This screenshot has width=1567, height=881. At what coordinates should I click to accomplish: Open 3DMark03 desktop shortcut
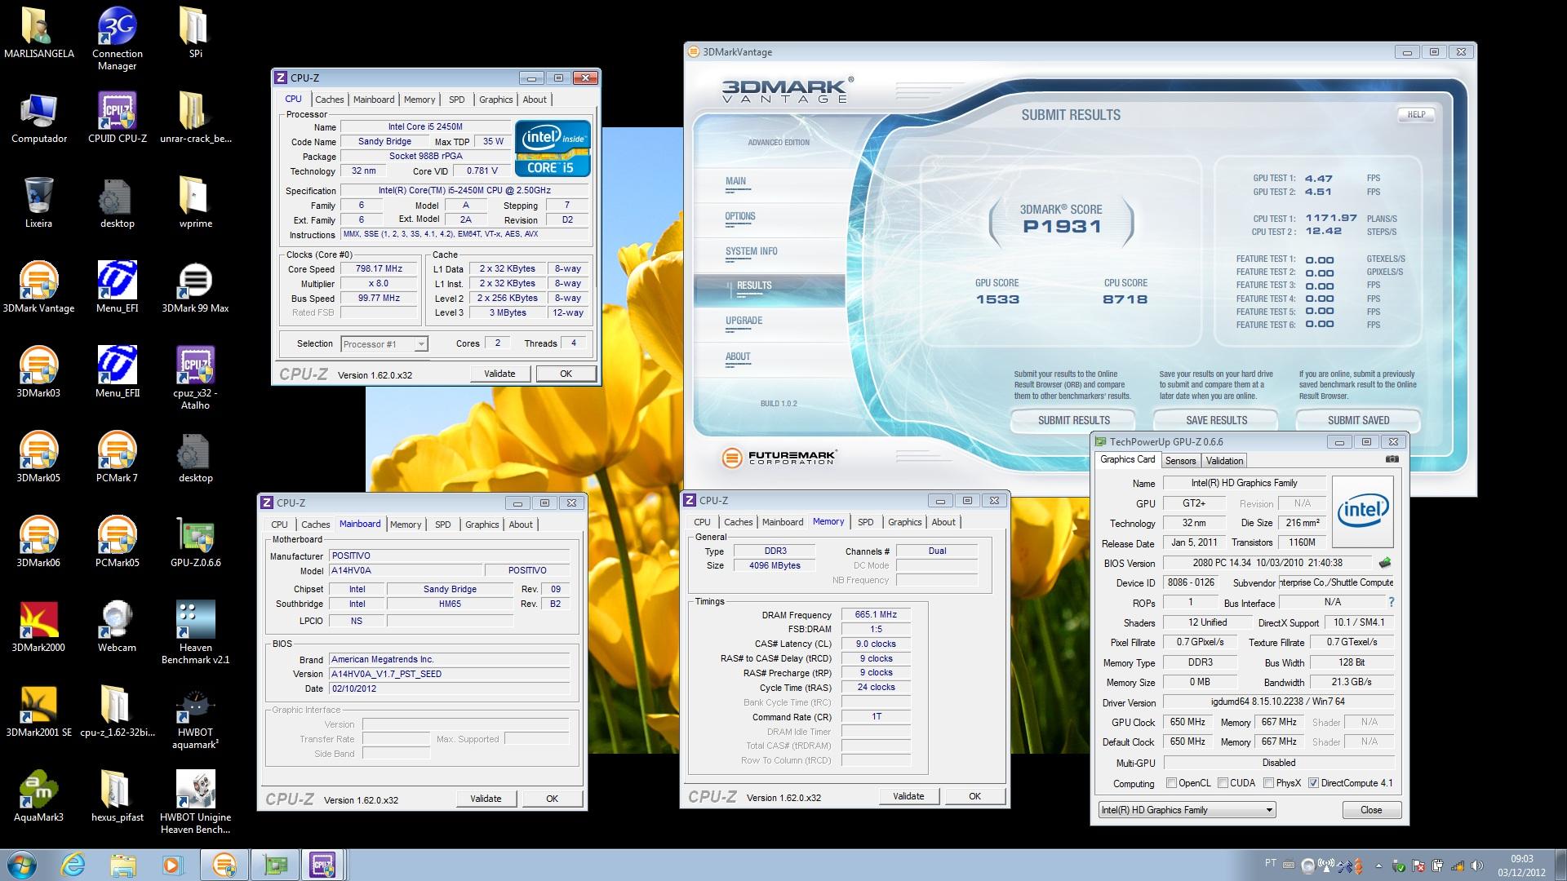(x=38, y=372)
